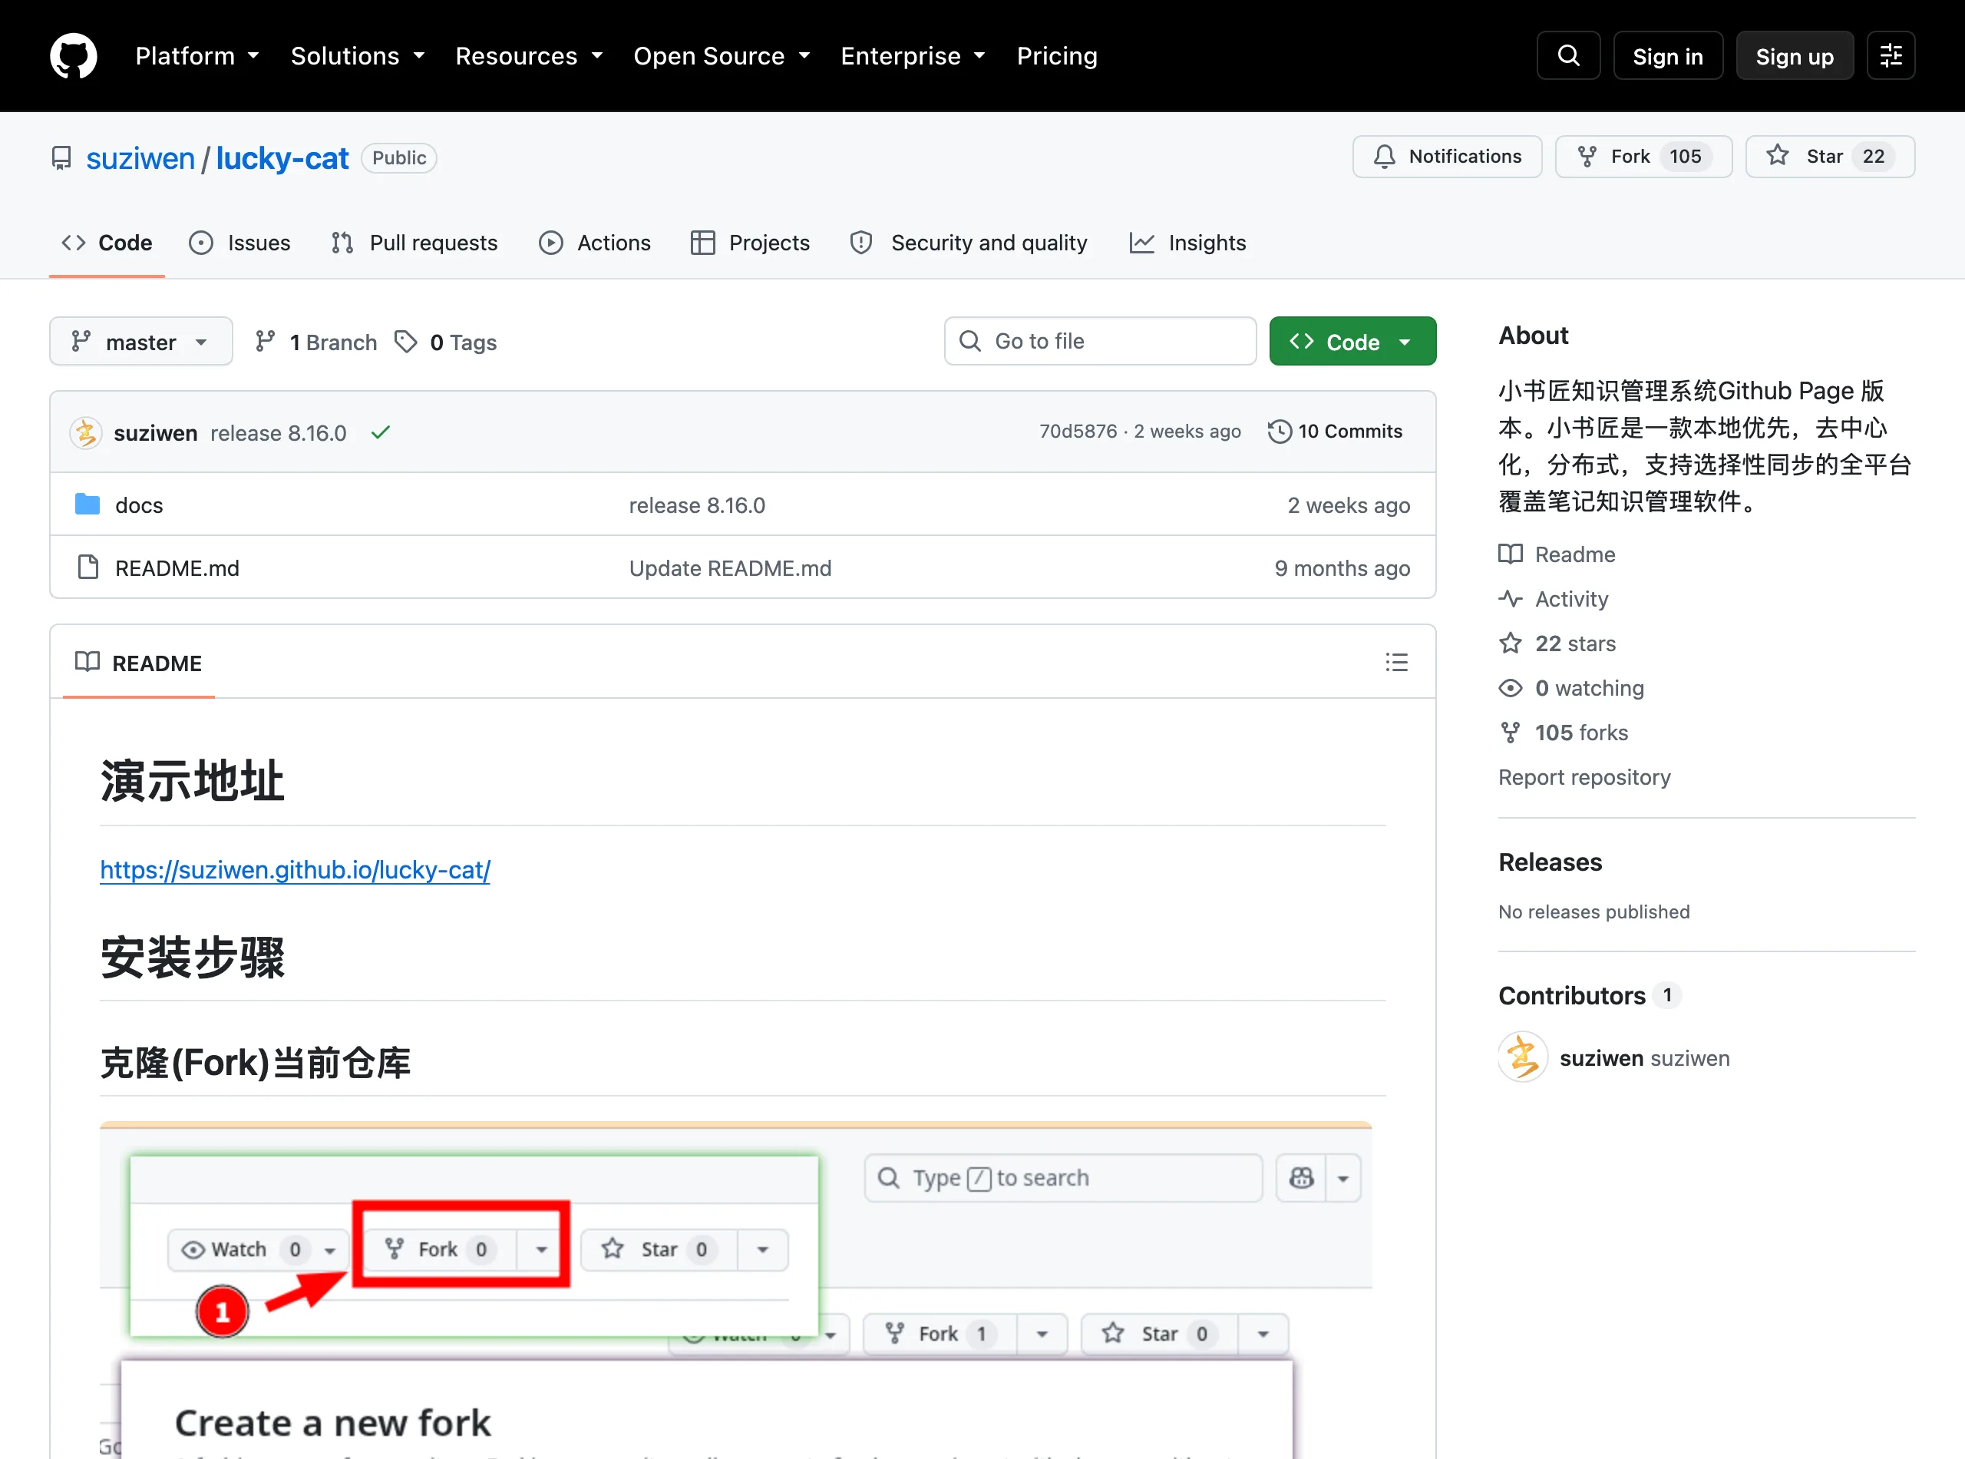Click Report repository

click(x=1584, y=777)
